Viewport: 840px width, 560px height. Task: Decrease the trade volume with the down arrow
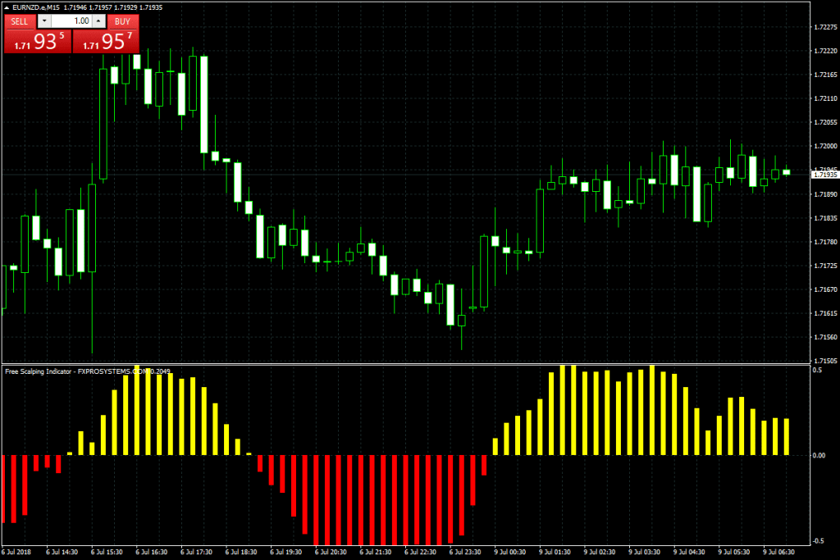pos(44,21)
